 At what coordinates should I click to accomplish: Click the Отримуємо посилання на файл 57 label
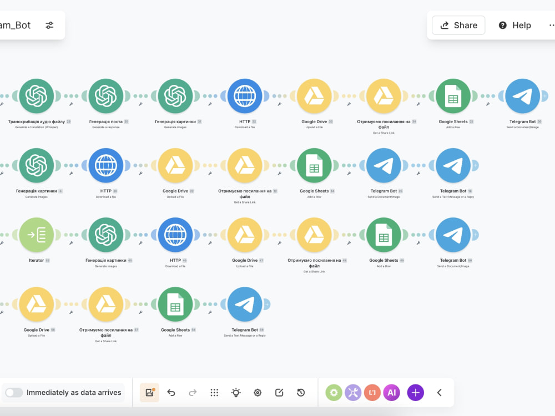pos(106,332)
